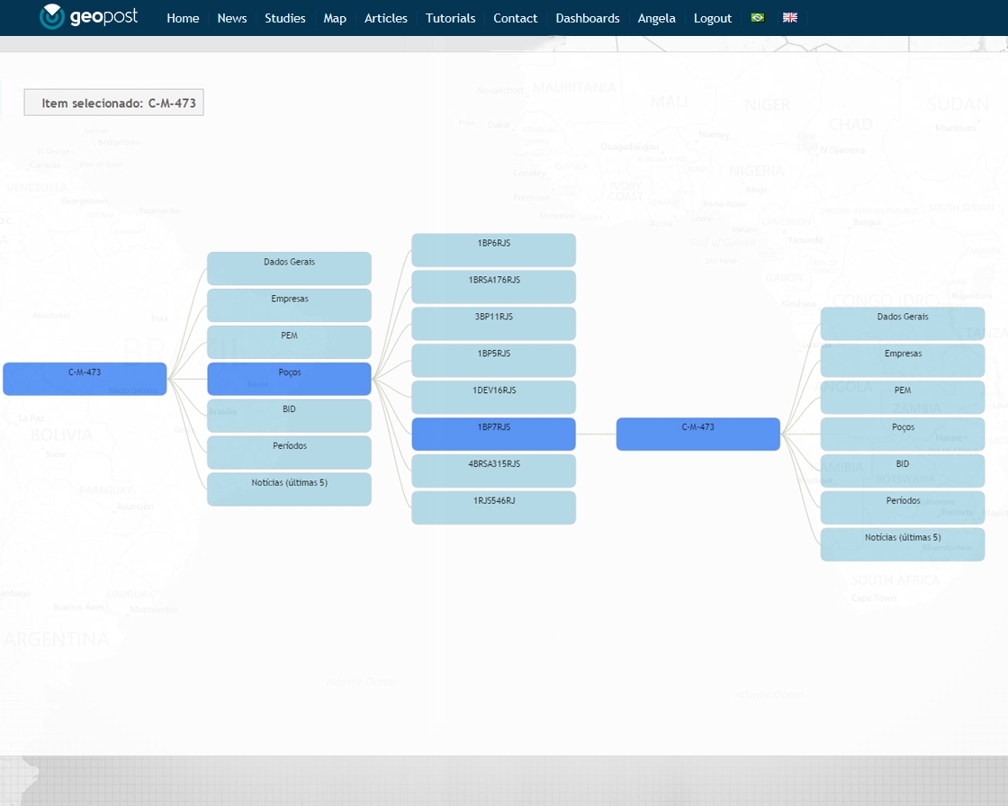
Task: Expand BID node in the second column
Action: pos(289,416)
